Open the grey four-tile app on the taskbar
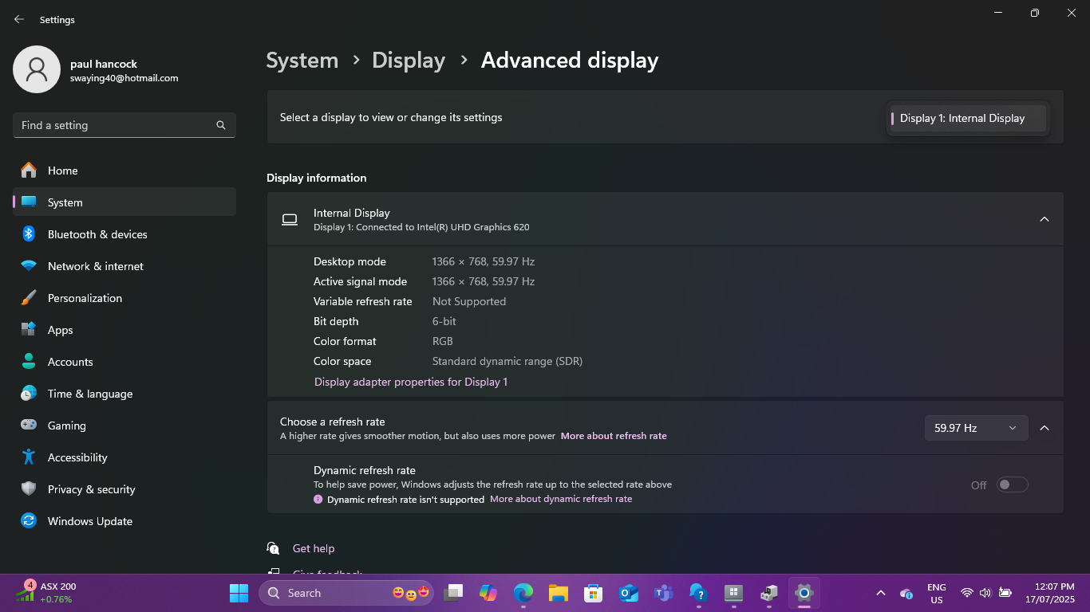Viewport: 1090px width, 612px height. pyautogui.click(x=733, y=593)
